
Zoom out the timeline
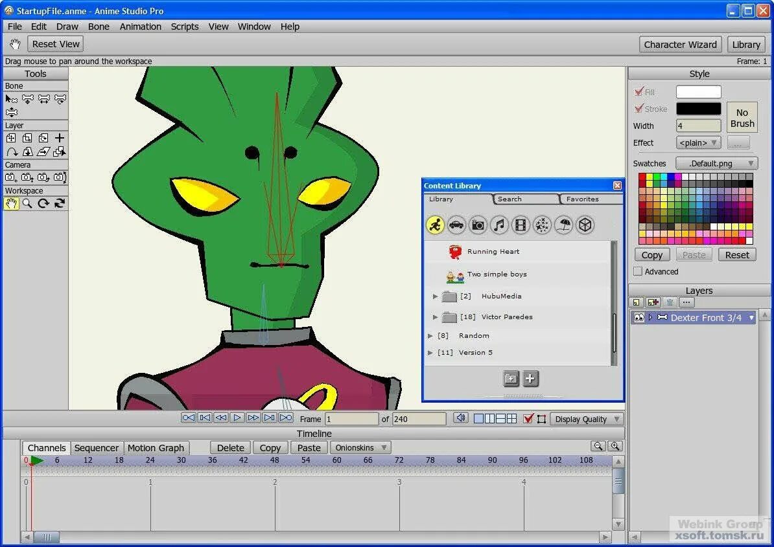(598, 446)
